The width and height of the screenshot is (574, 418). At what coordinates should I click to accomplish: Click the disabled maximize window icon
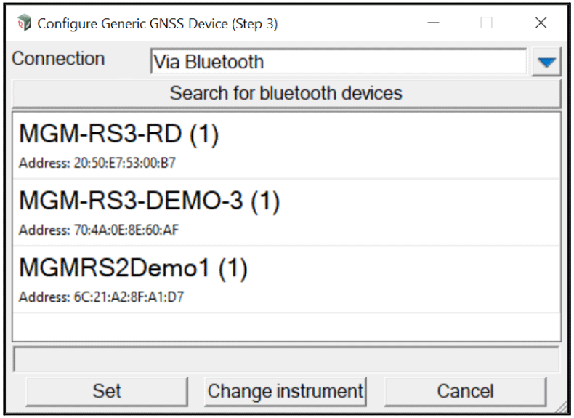click(486, 23)
